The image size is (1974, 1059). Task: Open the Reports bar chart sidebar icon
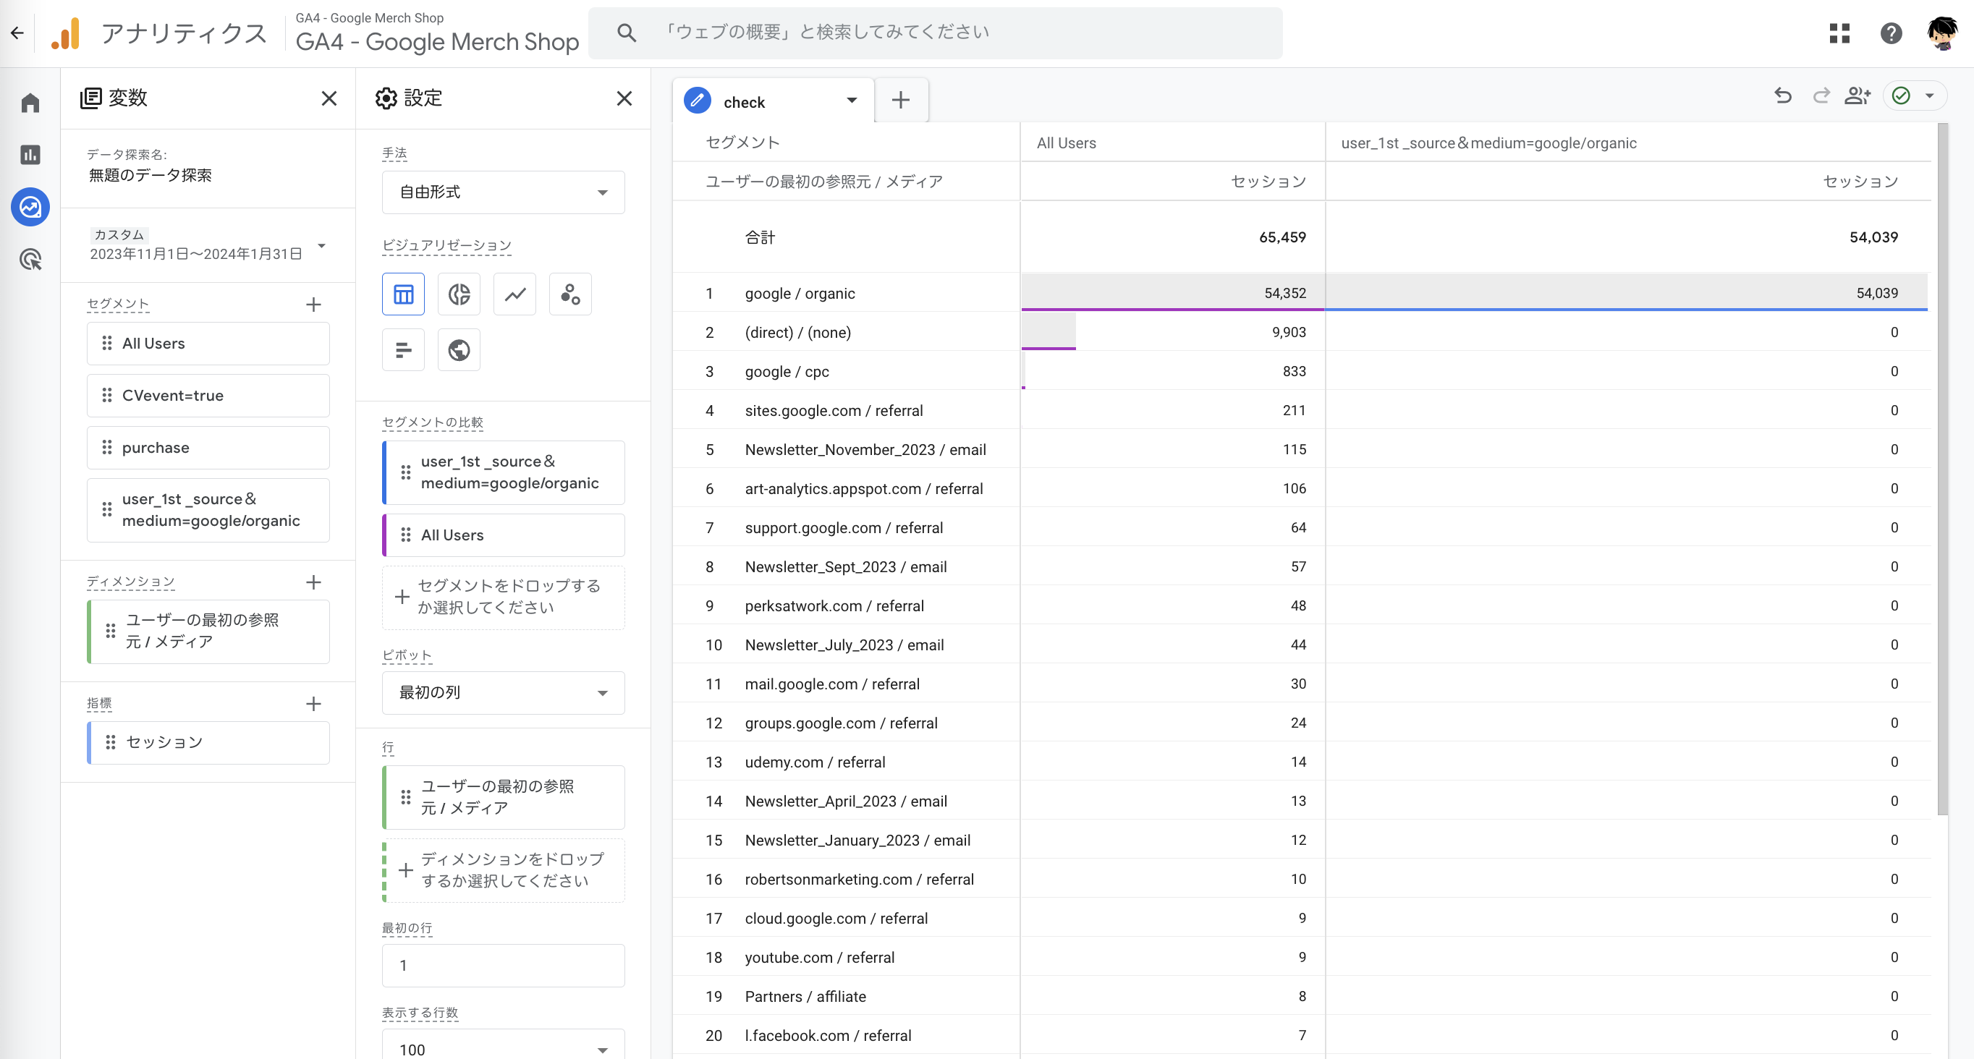click(30, 155)
